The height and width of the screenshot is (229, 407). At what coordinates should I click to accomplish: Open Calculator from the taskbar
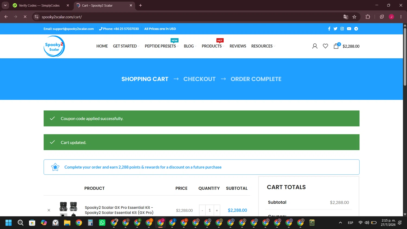point(90,223)
